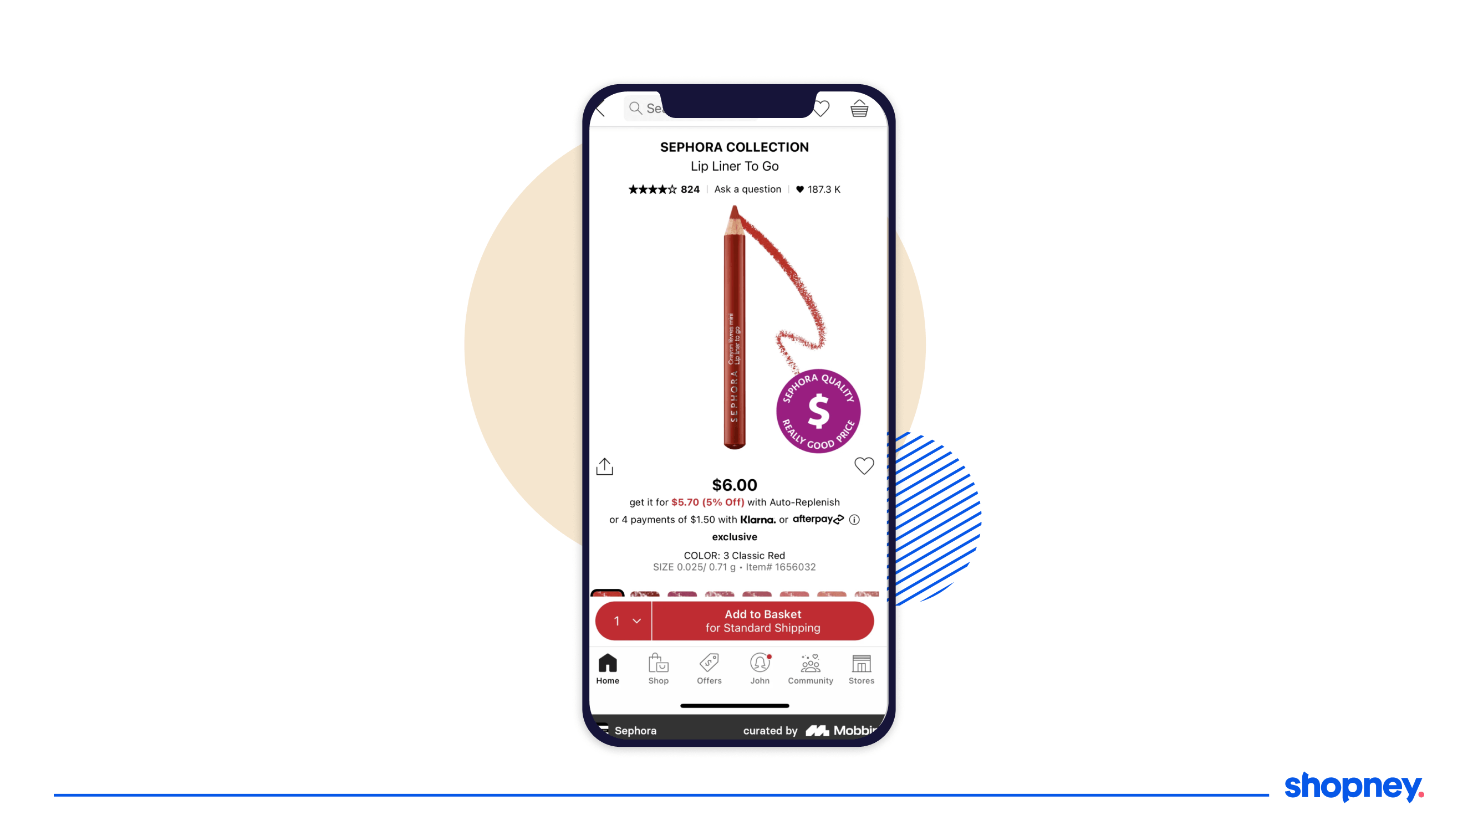Viewport: 1478px width, 831px height.
Task: Tap the Community icon in bottom nav
Action: pos(810,665)
